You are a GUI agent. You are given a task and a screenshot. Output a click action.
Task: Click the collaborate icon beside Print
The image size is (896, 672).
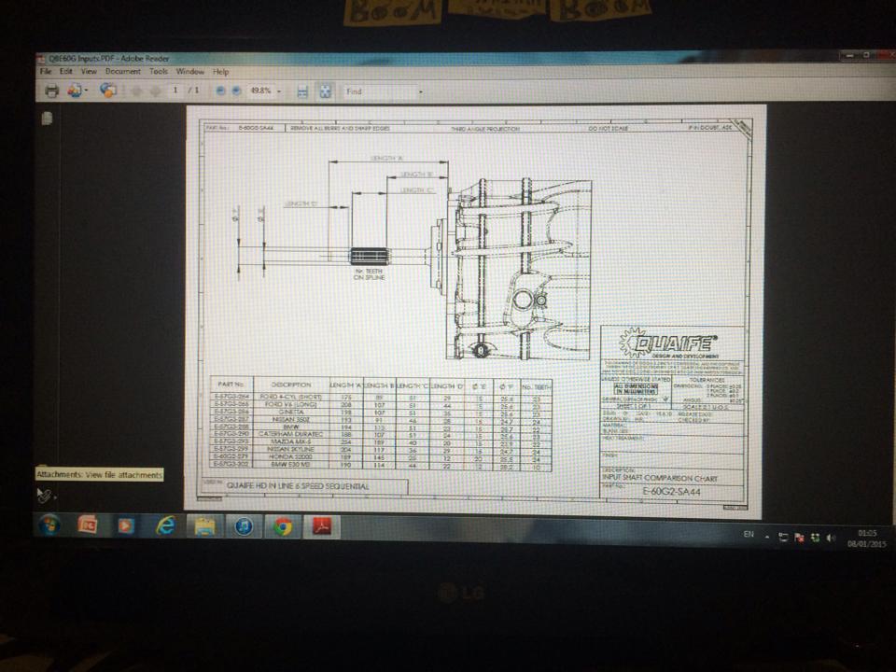click(75, 91)
